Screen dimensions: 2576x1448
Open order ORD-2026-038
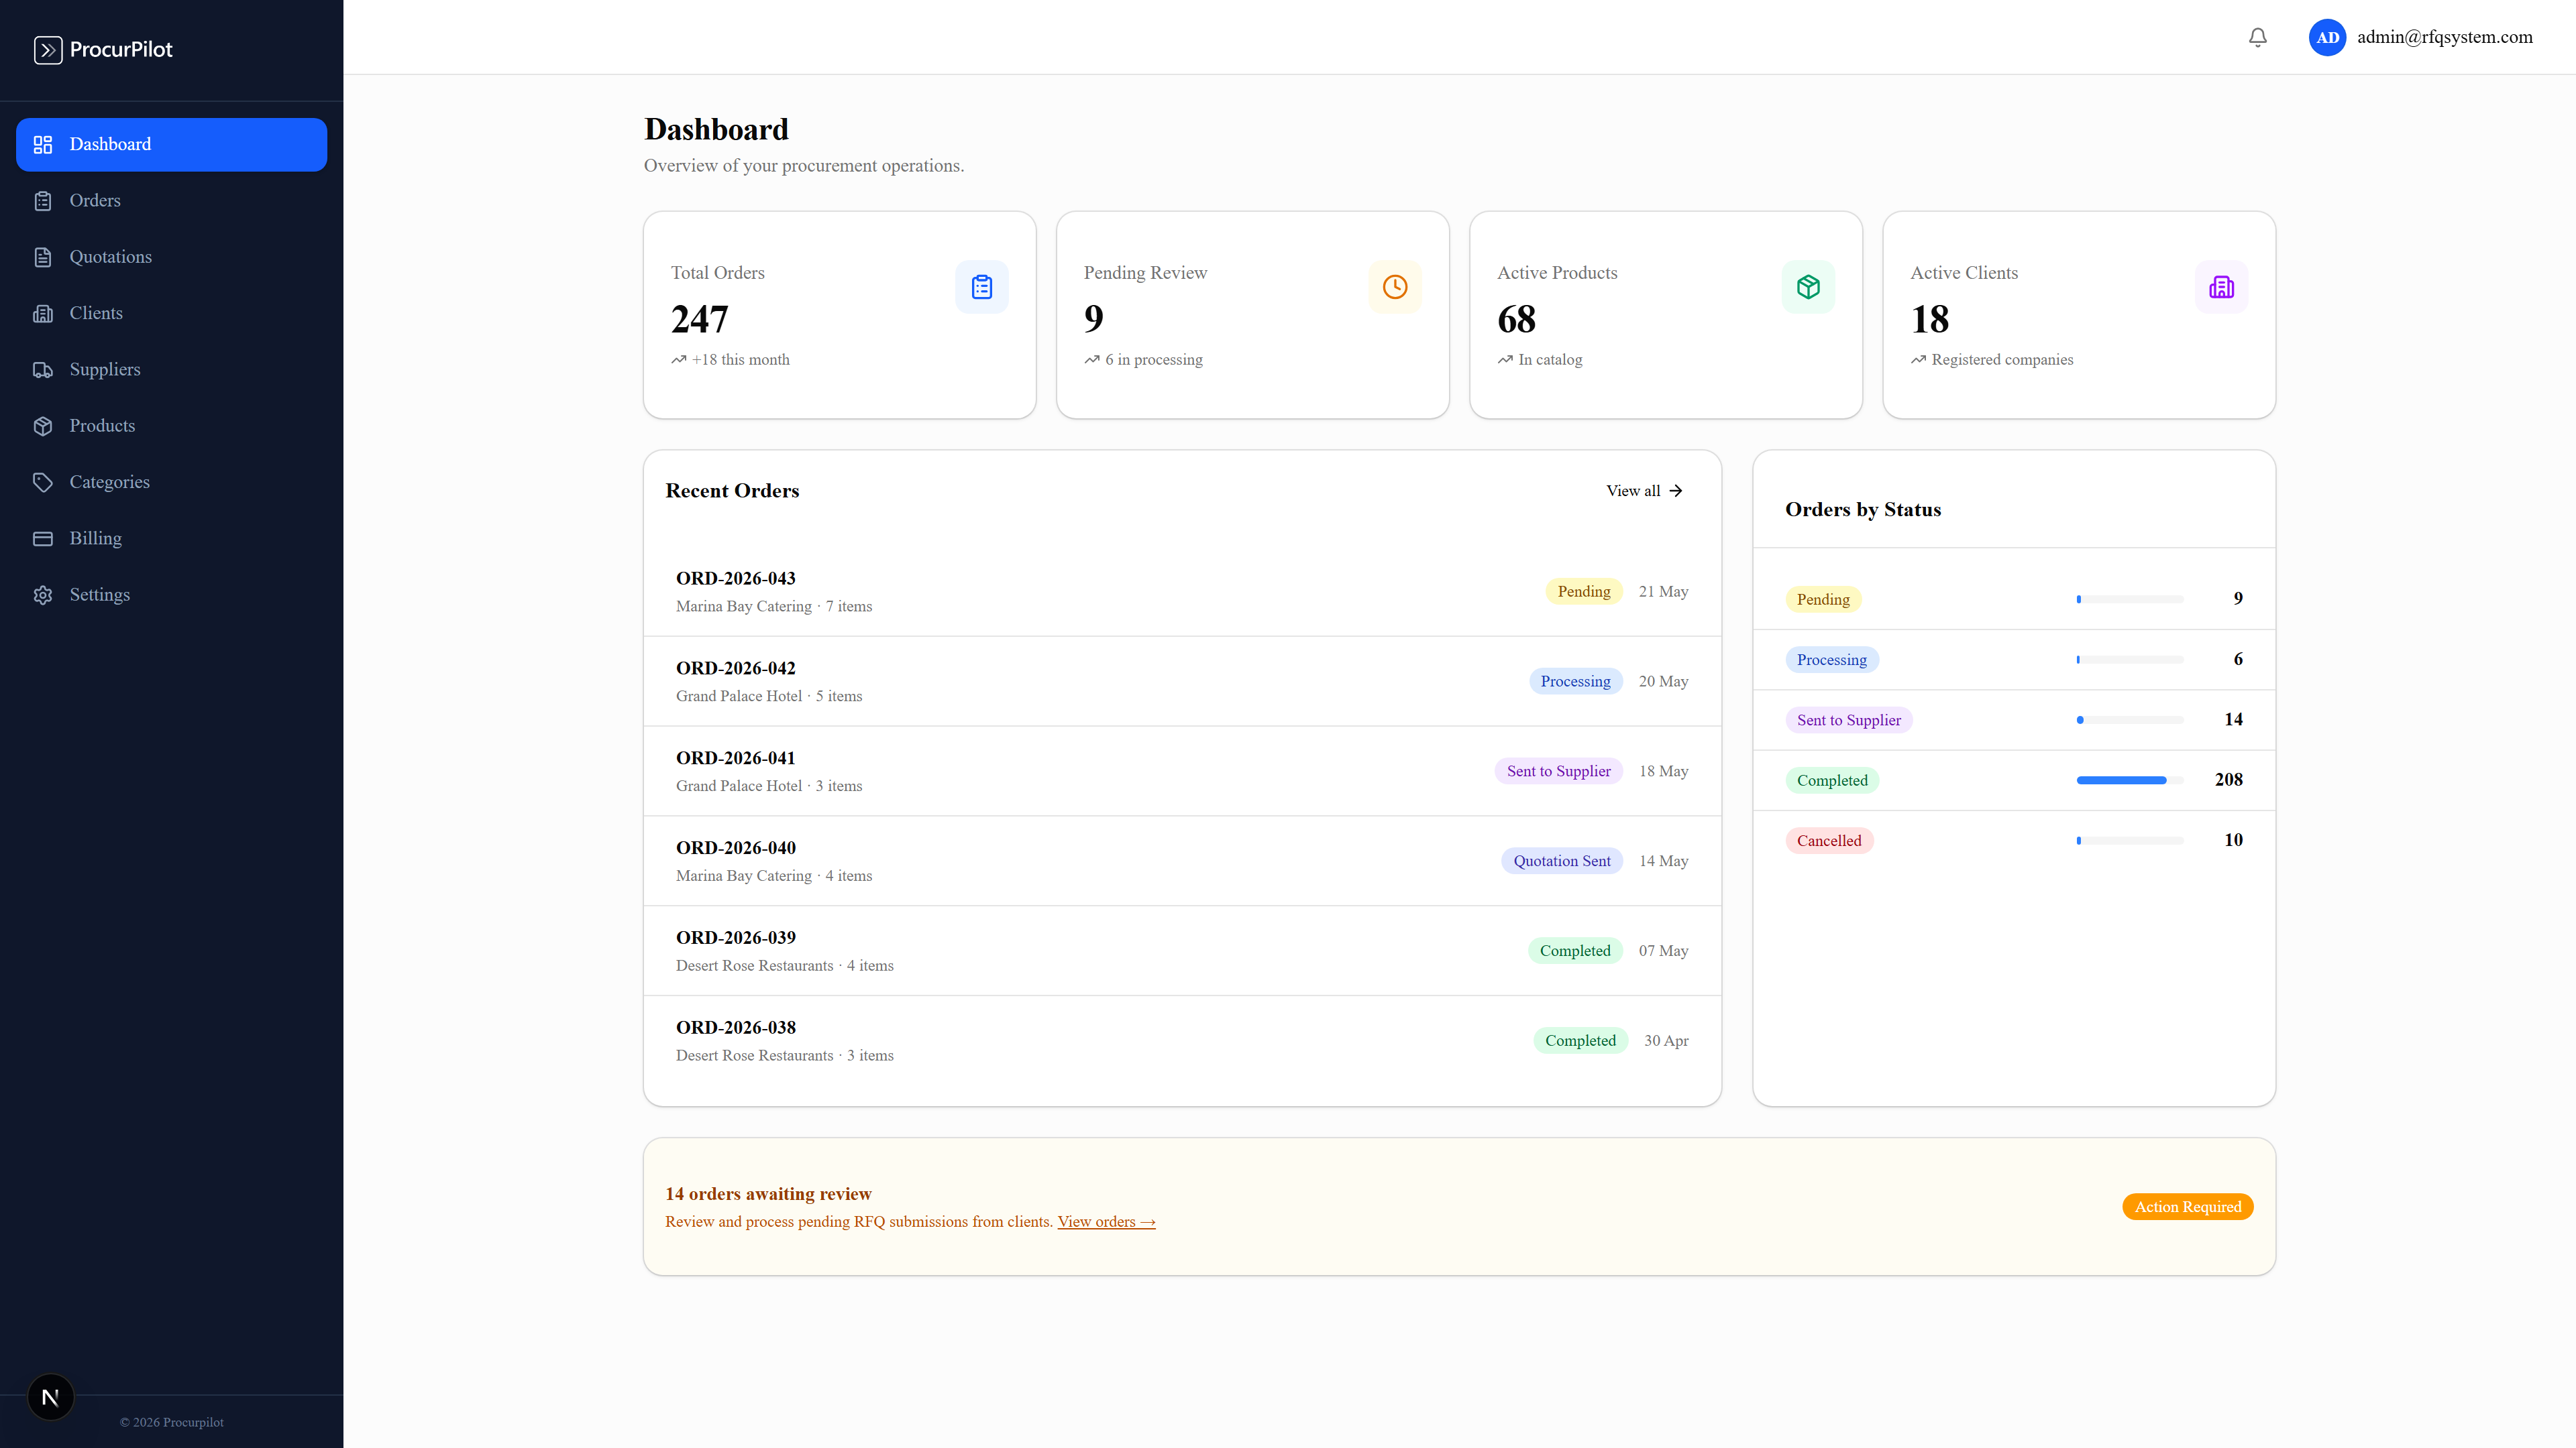click(1182, 1041)
